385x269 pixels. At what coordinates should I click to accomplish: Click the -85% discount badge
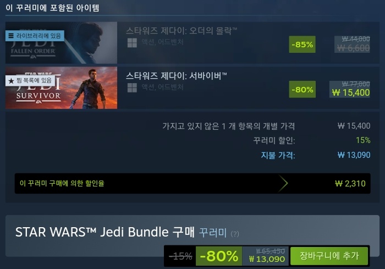pyautogui.click(x=302, y=45)
